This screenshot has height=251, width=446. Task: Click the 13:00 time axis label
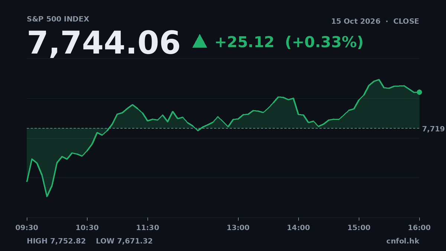238,228
